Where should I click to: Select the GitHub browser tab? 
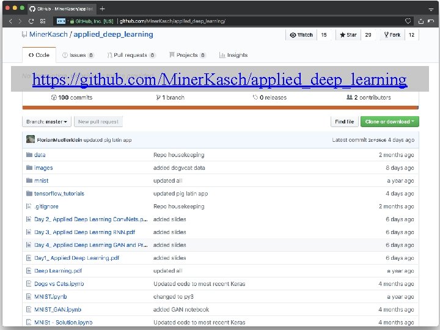click(x=62, y=9)
